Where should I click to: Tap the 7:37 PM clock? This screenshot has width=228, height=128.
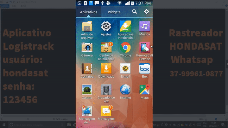pos(143,3)
